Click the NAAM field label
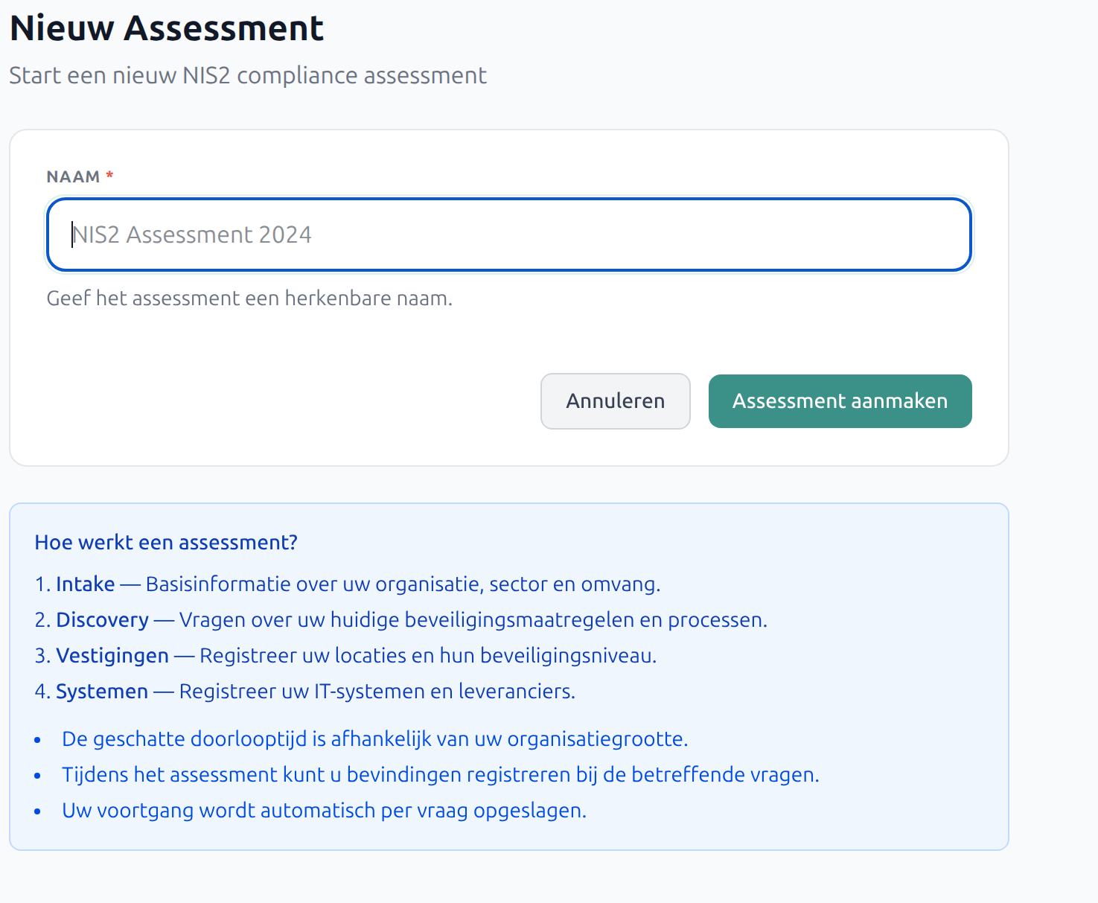Screen dimensions: 1098x903 click(x=72, y=176)
